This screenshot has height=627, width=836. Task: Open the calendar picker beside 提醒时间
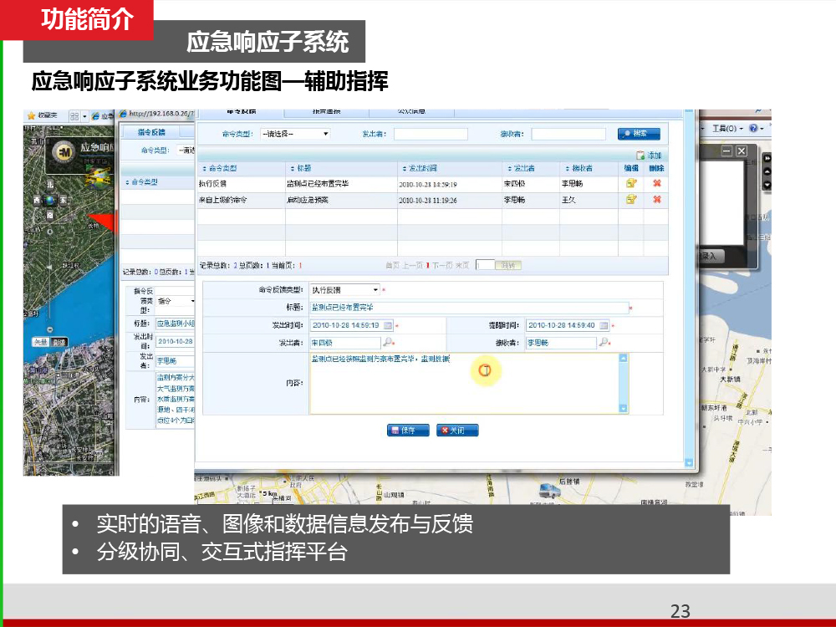pyautogui.click(x=604, y=325)
